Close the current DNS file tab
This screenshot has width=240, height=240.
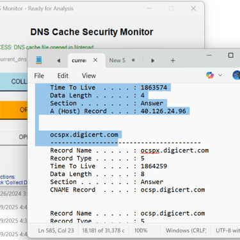[x=95, y=60]
